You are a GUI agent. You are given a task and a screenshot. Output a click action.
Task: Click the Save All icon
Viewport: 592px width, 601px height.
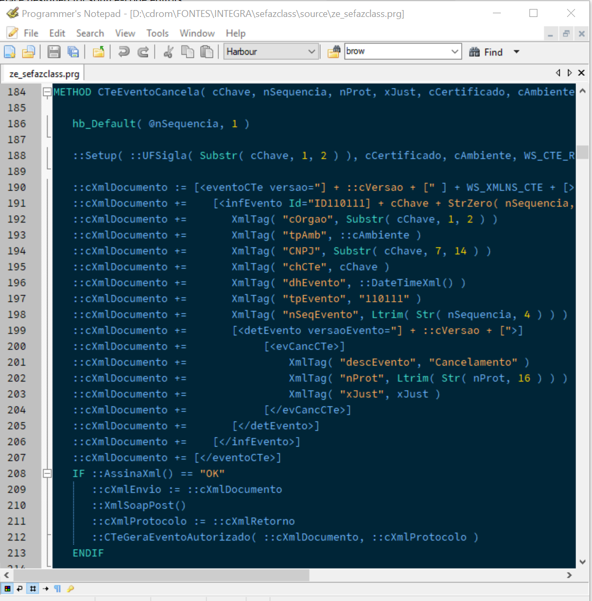73,51
